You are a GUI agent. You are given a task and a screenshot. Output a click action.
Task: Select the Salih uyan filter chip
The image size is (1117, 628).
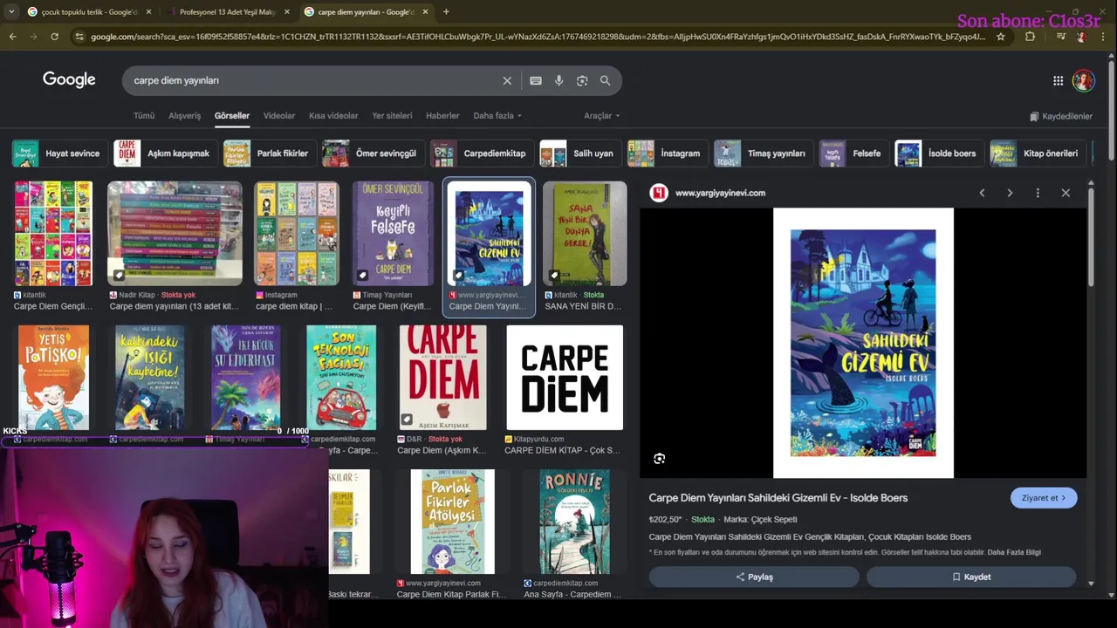[x=579, y=154]
